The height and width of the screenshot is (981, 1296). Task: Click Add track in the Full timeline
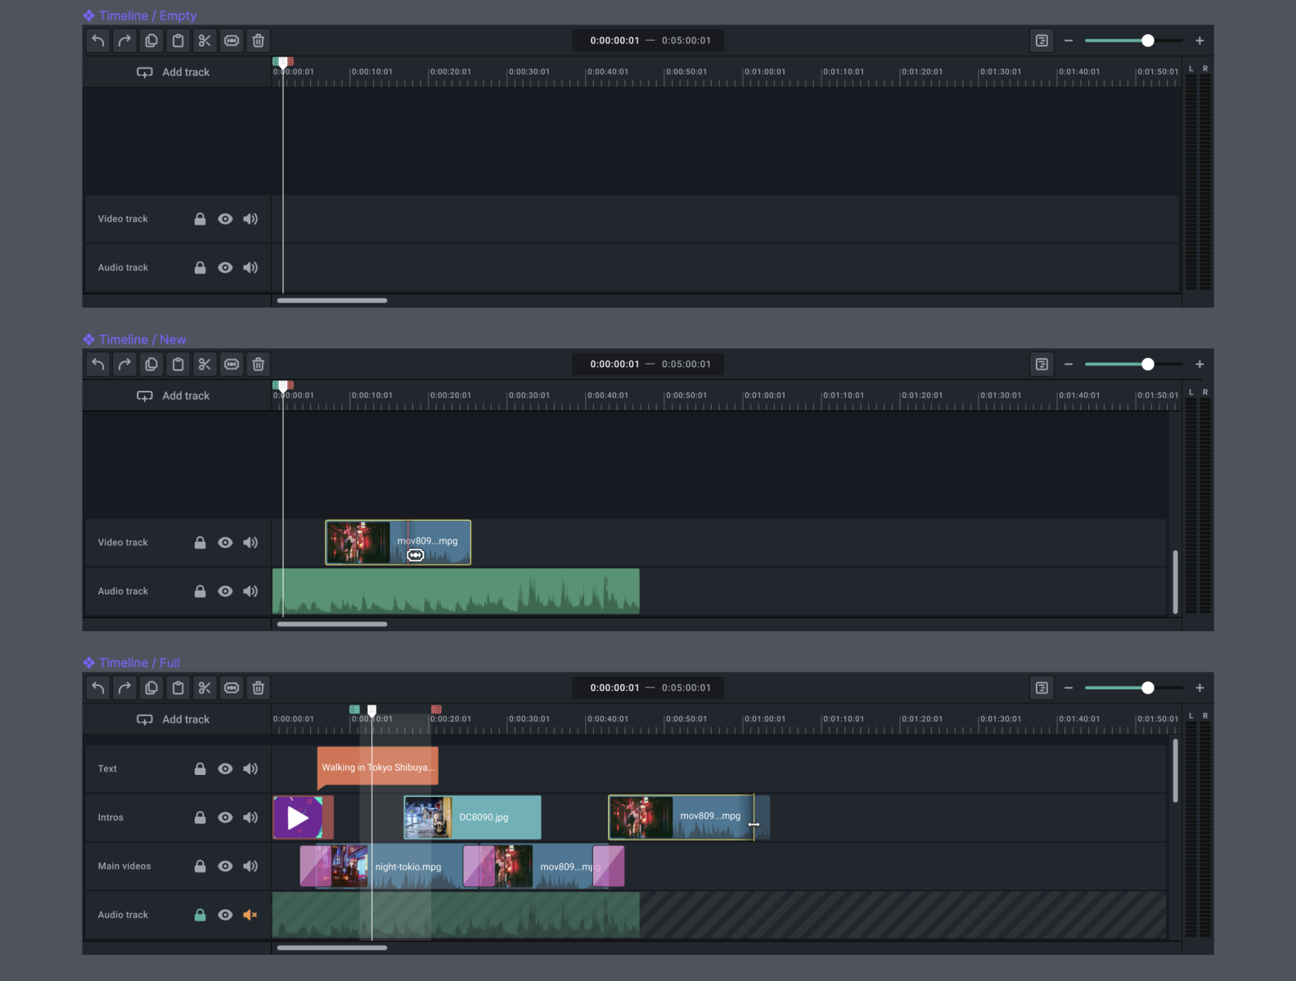(x=173, y=719)
